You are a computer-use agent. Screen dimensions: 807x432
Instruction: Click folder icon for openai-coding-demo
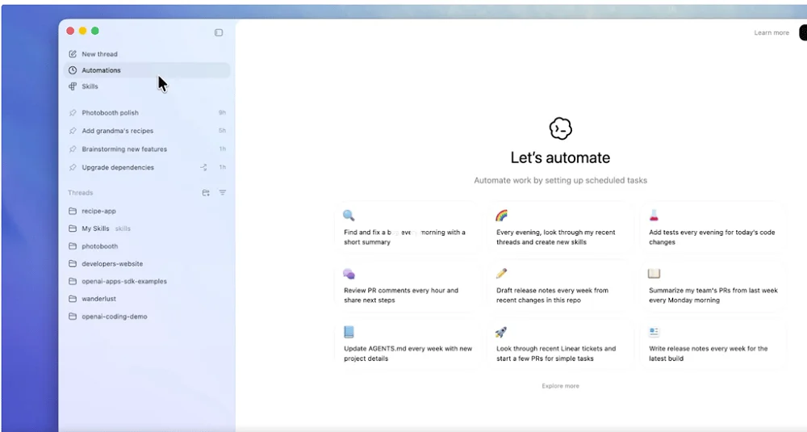point(73,317)
